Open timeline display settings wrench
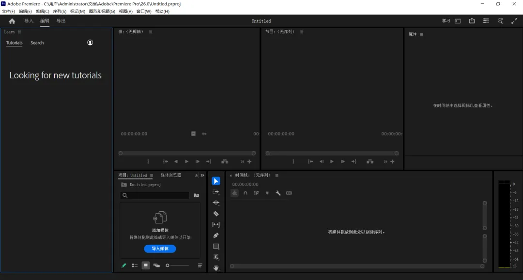The image size is (523, 280). [x=278, y=193]
